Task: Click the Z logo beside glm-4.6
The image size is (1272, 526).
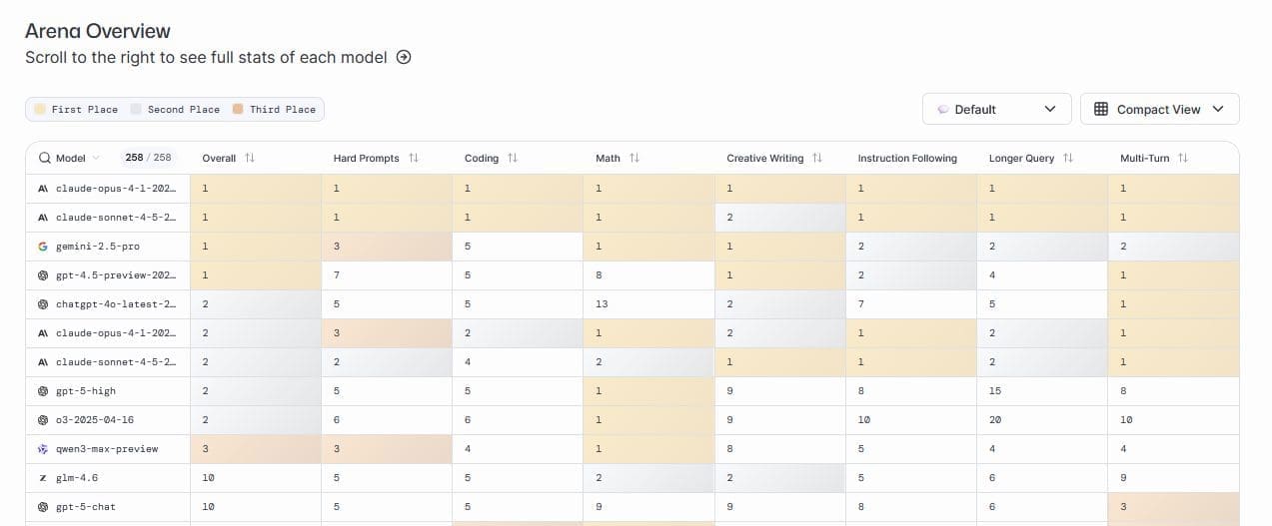Action: tap(43, 477)
